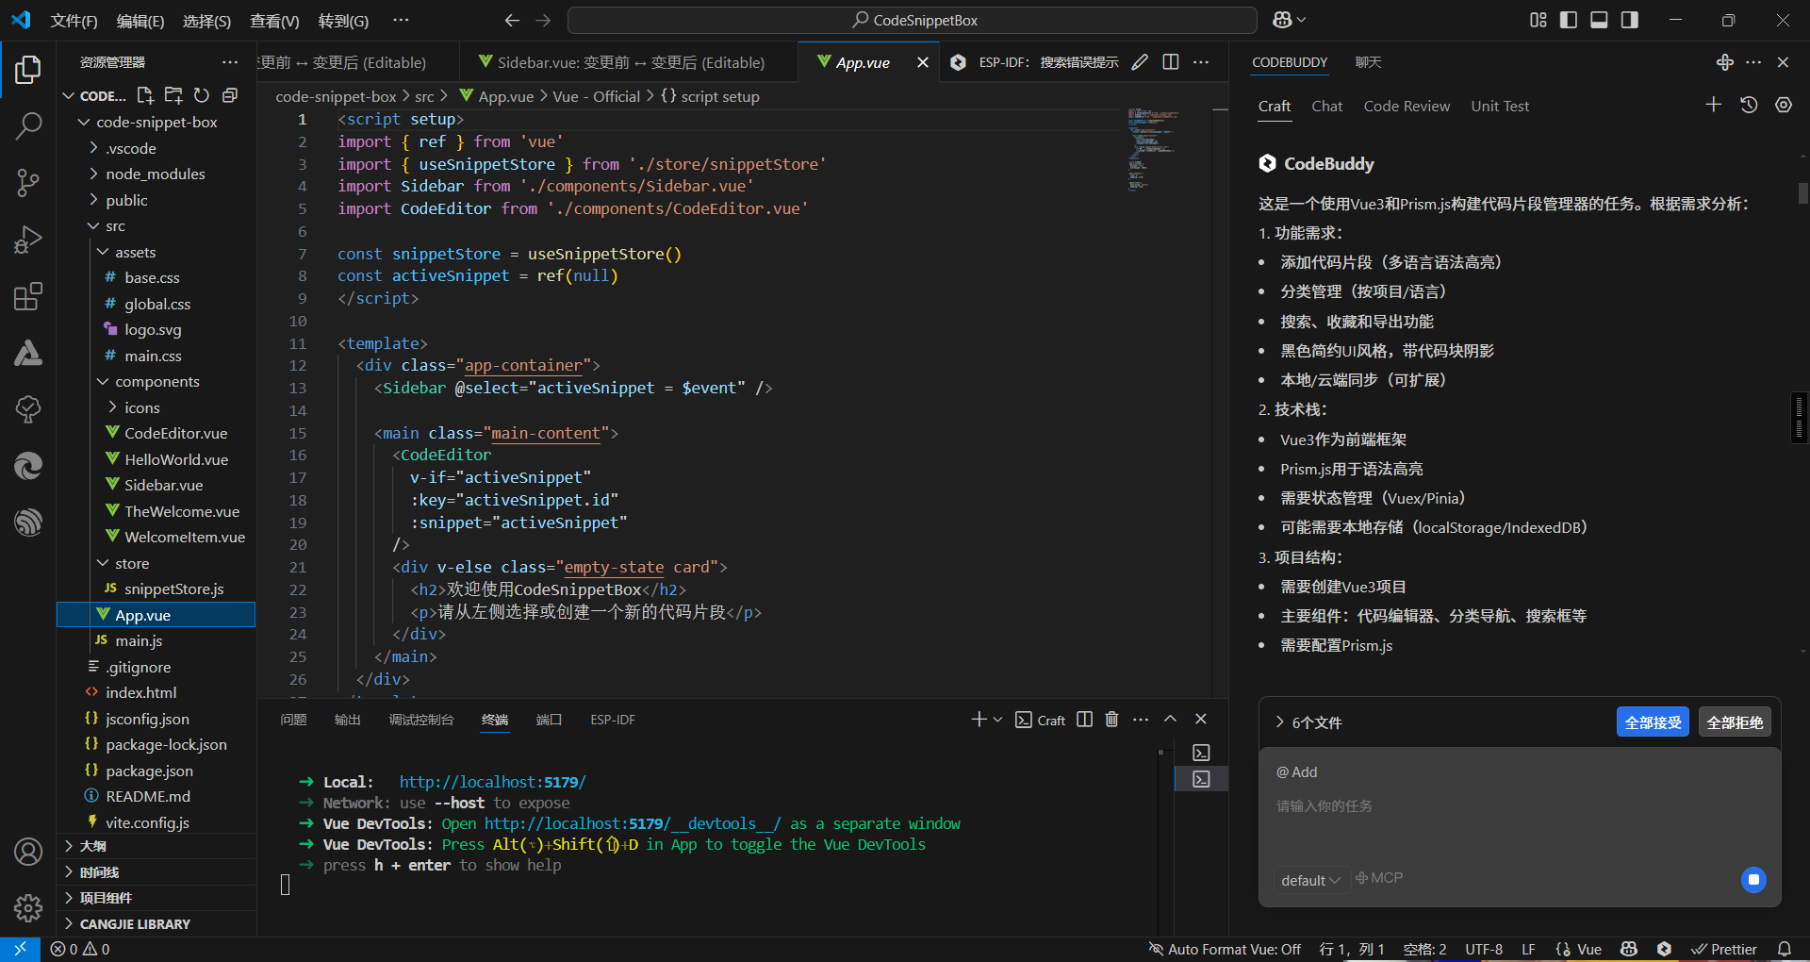Switch to Sidebar.vue diff tab
This screenshot has width=1810, height=962.
coord(630,62)
